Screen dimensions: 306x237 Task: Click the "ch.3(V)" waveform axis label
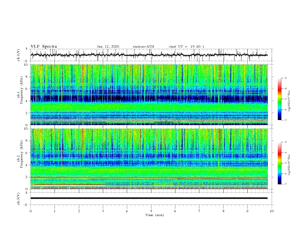coord(19,199)
